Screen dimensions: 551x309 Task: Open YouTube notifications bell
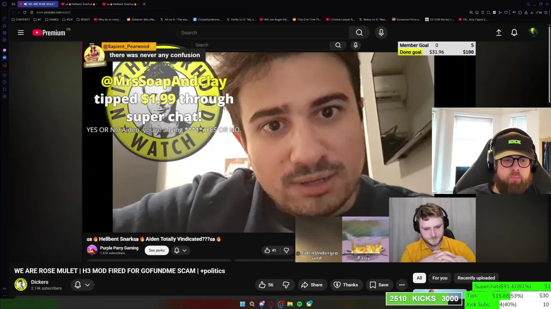click(514, 33)
